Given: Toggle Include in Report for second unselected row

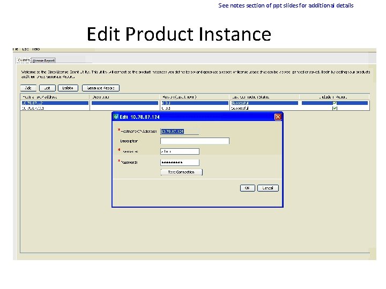Looking at the screenshot, I should (335, 108).
